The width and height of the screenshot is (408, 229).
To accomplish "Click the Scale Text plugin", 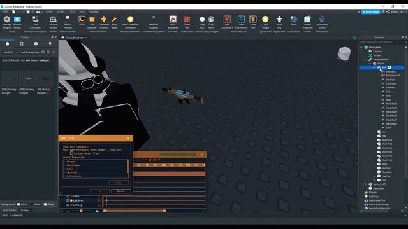I will coord(253,22).
